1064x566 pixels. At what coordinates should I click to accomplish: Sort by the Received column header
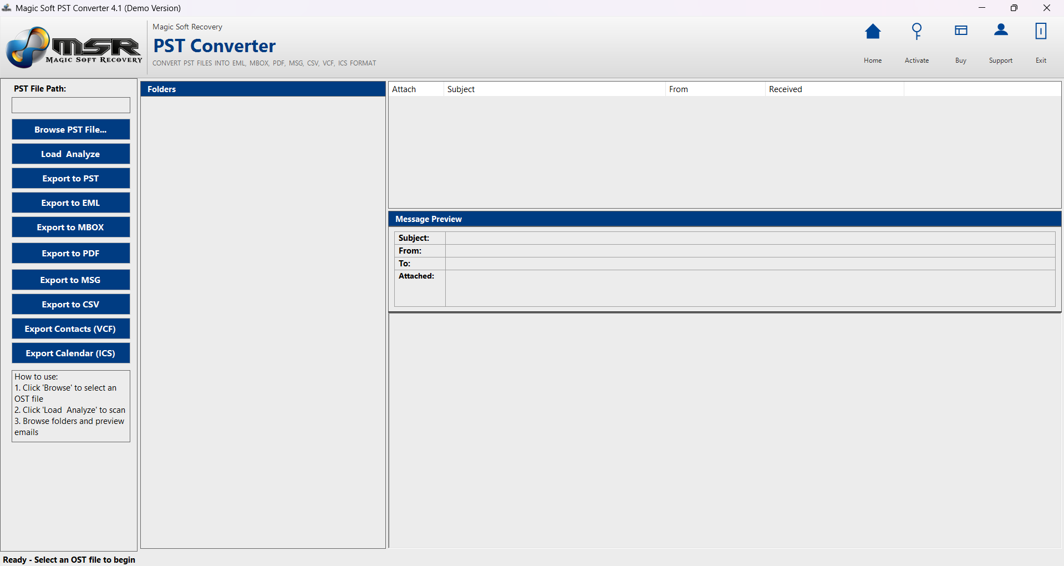point(834,89)
